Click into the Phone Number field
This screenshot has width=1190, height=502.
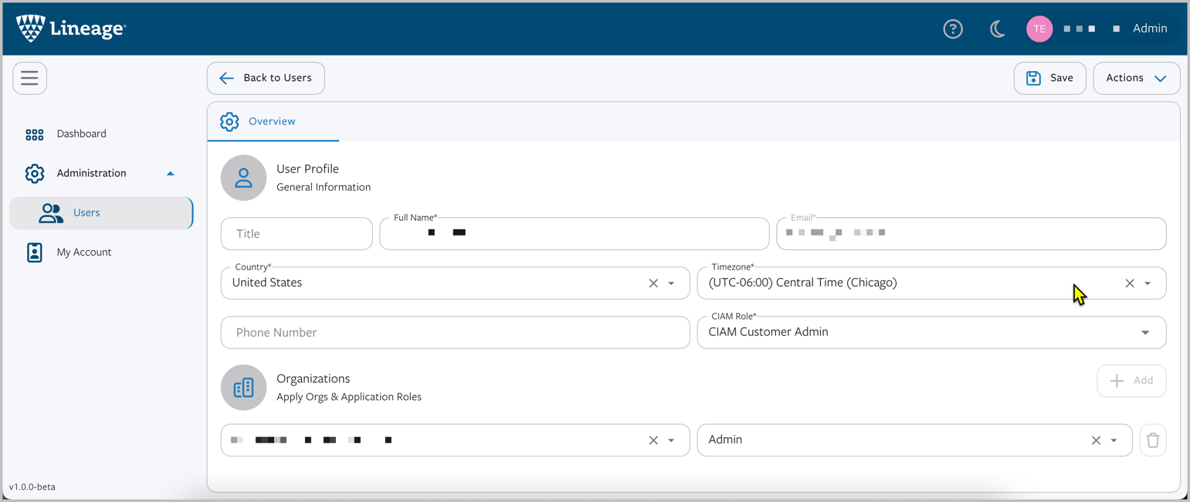455,333
